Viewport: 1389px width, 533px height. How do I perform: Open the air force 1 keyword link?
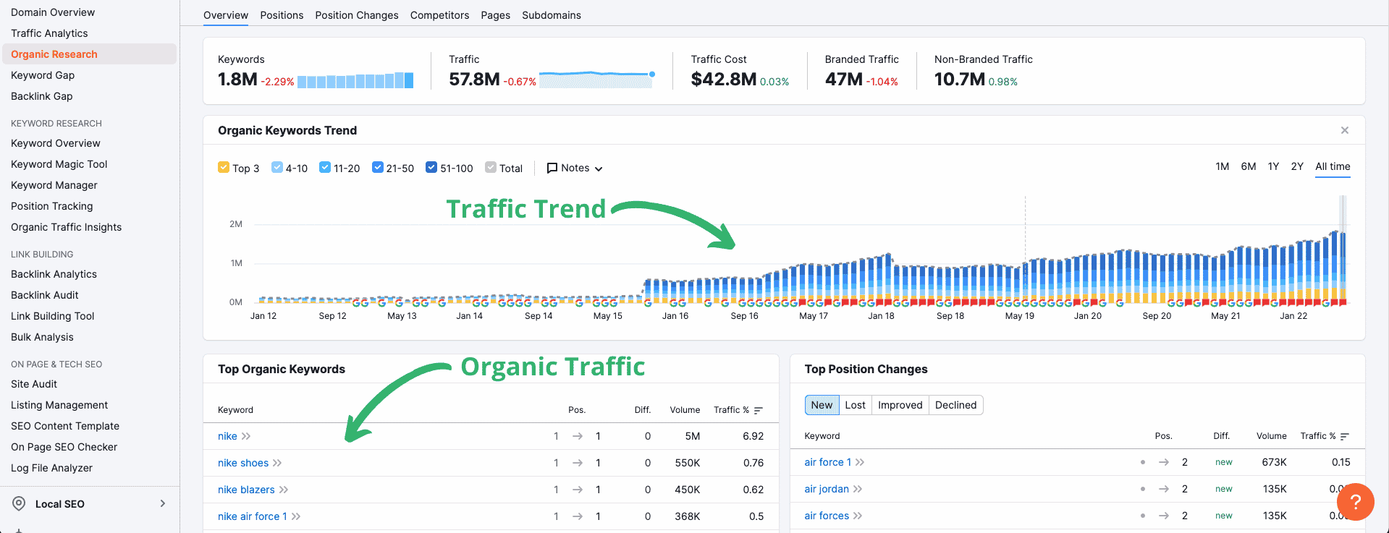click(828, 462)
